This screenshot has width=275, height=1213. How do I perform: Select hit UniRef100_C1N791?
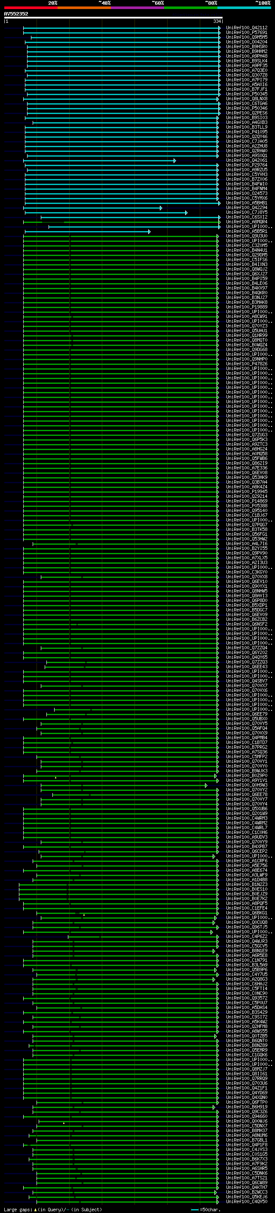(x=246, y=960)
